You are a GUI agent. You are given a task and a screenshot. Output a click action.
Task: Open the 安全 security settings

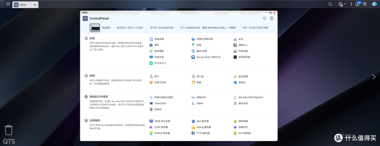pos(238,39)
